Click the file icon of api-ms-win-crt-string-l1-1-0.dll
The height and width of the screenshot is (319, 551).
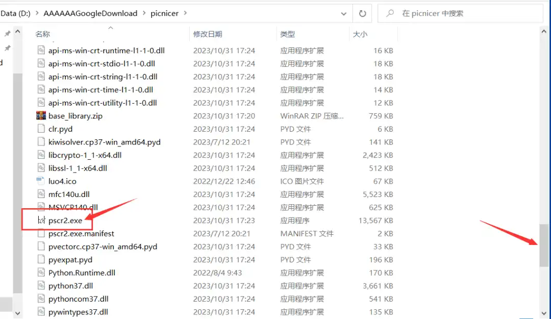pos(41,77)
